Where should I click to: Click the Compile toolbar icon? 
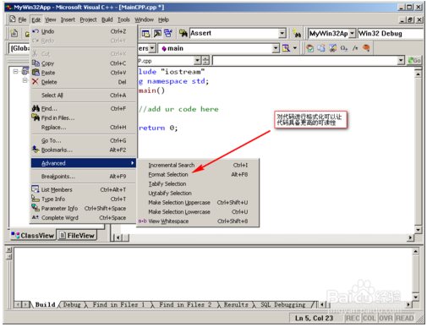(x=310, y=48)
